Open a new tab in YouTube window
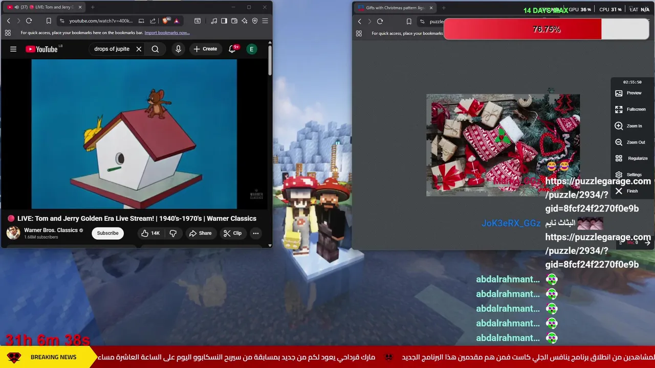655x368 pixels. tap(93, 7)
